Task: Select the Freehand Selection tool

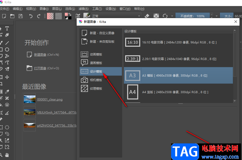Action: [x=7, y=134]
